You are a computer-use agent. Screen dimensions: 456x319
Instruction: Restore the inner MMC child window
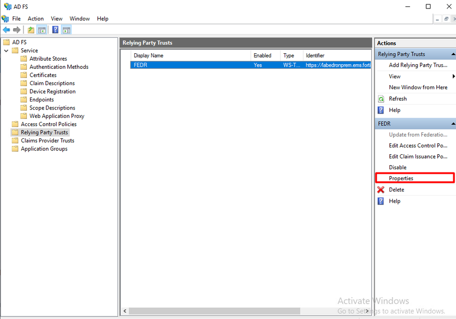(446, 19)
